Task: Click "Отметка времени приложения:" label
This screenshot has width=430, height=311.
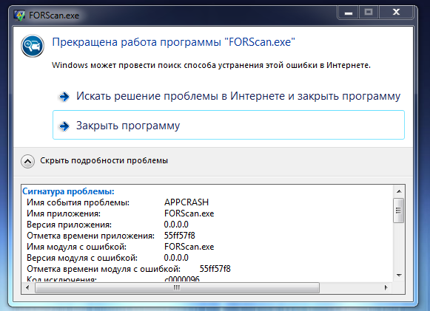Action: pos(90,236)
